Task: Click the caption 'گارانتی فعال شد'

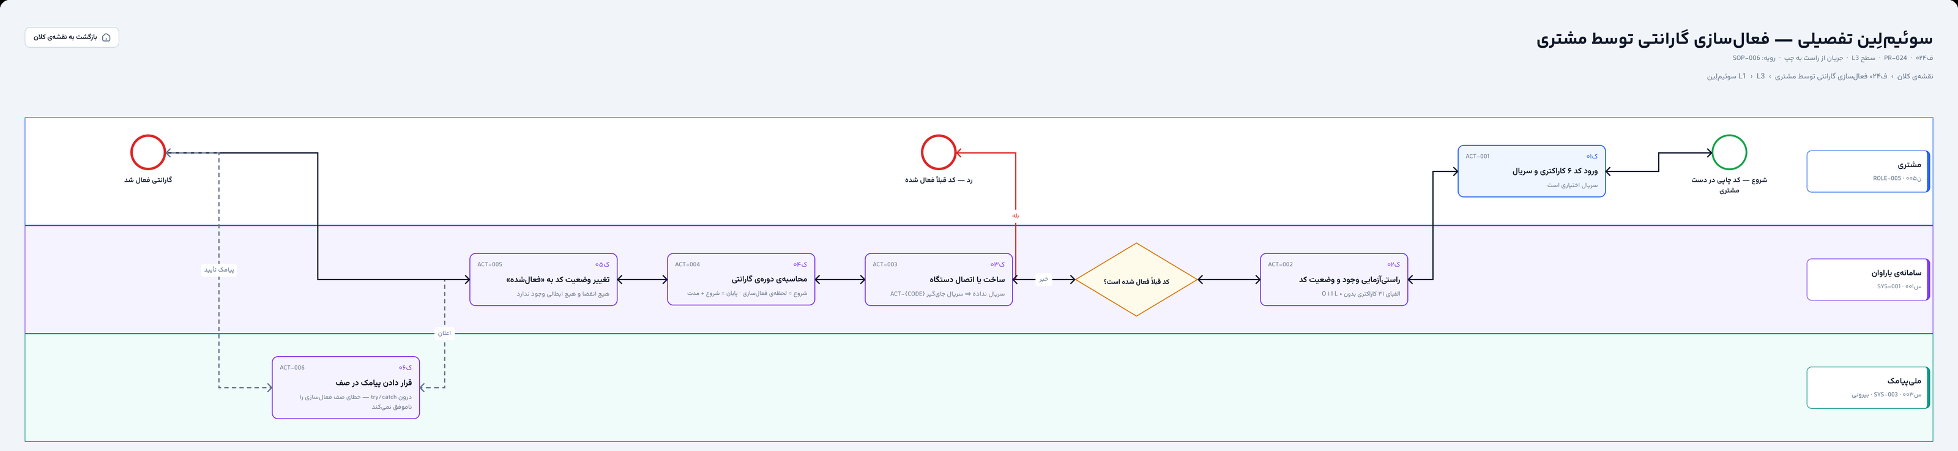Action: point(148,181)
